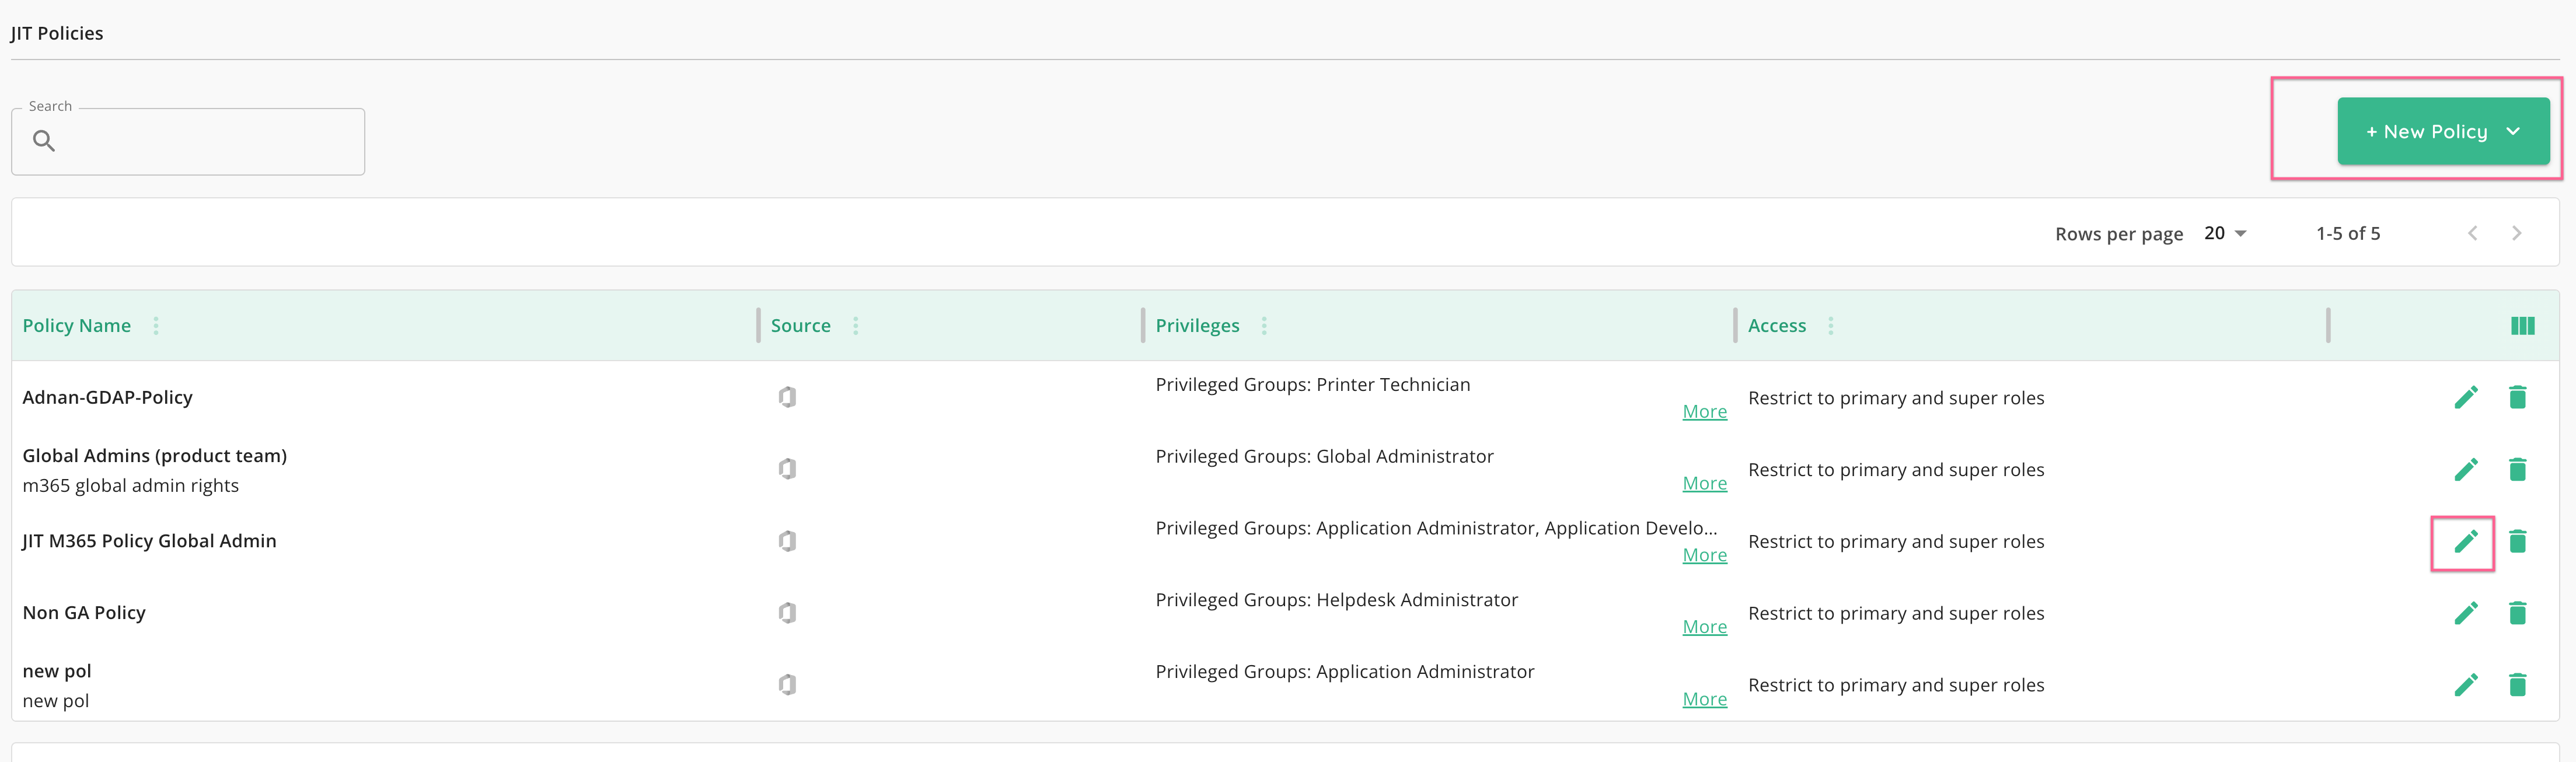
Task: Click the source icon for Adnan-GDAP-Policy
Action: [788, 397]
